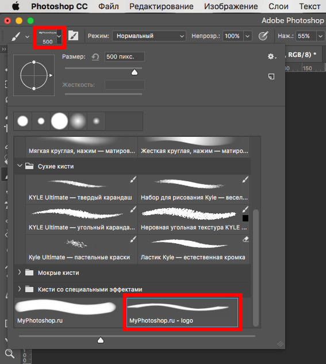The width and height of the screenshot is (326, 364).
Task: Toggle pressure for opacity icon
Action: 263,36
